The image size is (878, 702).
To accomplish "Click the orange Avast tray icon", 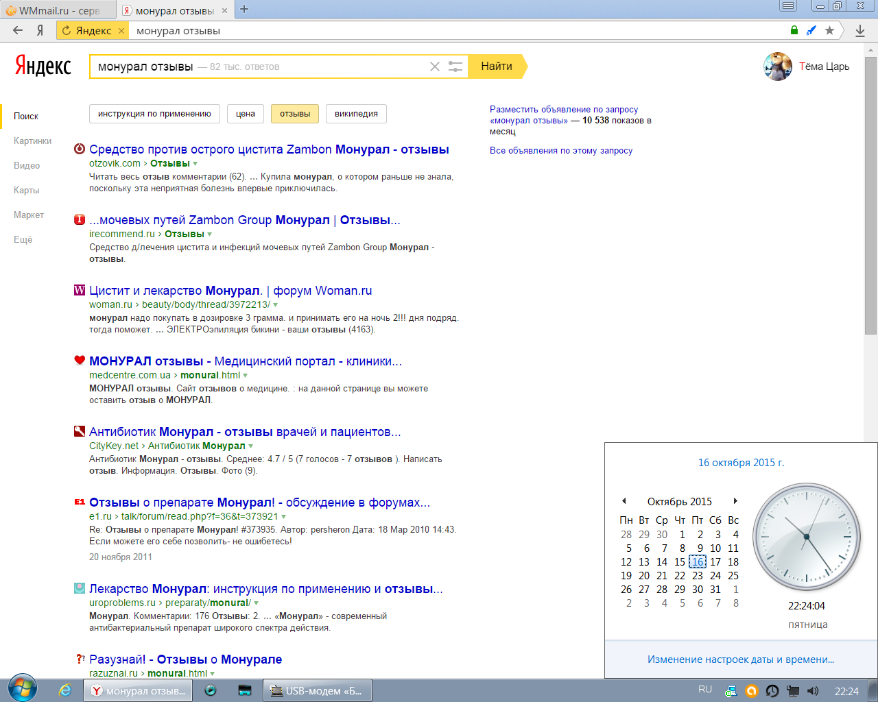I will pyautogui.click(x=751, y=691).
